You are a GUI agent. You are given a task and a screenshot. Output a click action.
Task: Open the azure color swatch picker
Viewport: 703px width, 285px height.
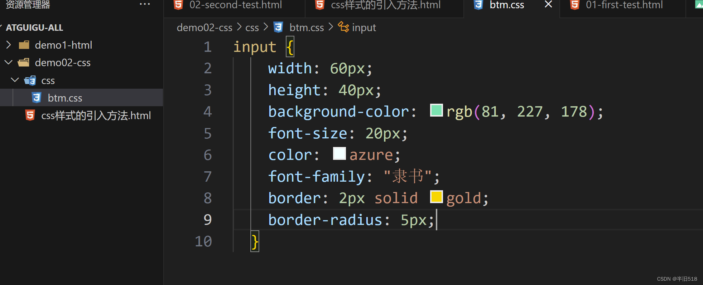339,153
